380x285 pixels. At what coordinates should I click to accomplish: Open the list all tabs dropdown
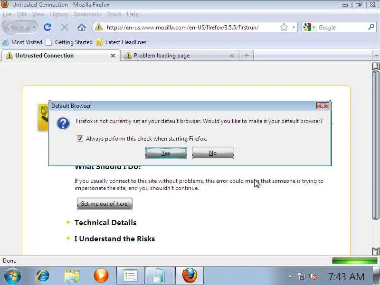(x=376, y=56)
